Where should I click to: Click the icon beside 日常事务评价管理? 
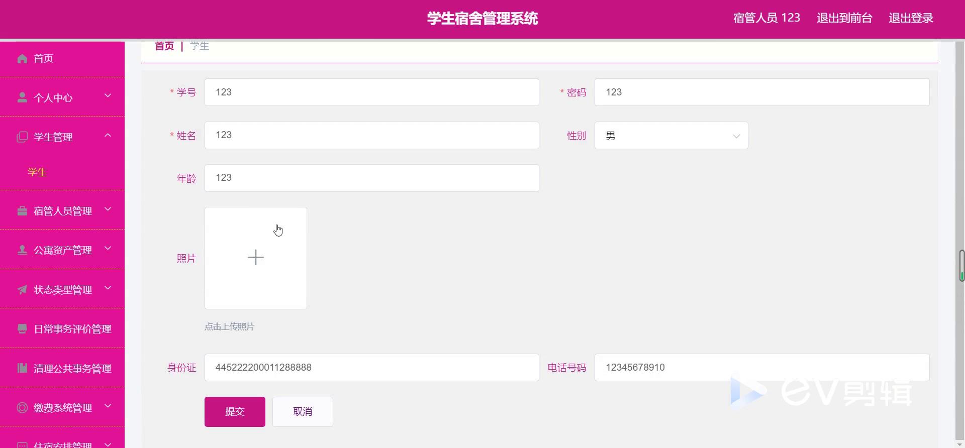[x=22, y=329]
